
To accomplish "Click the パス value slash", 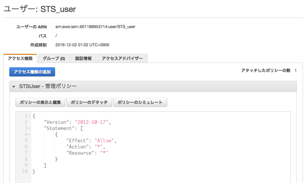I will [56, 36].
